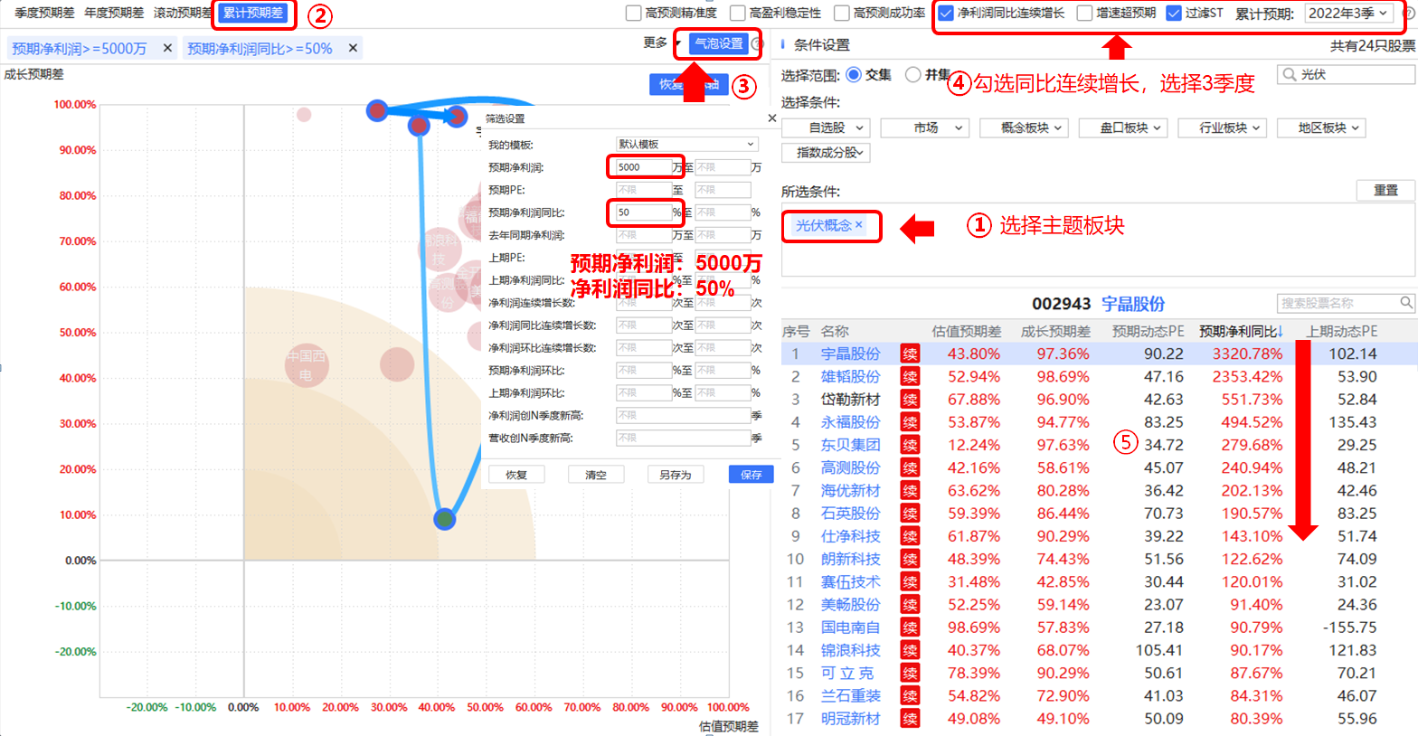Expand the 概念板块 dropdown
Screen dimensions: 1418x736
click(1025, 127)
